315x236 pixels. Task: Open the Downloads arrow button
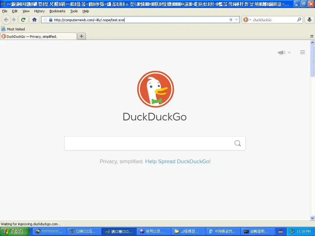pos(309,20)
